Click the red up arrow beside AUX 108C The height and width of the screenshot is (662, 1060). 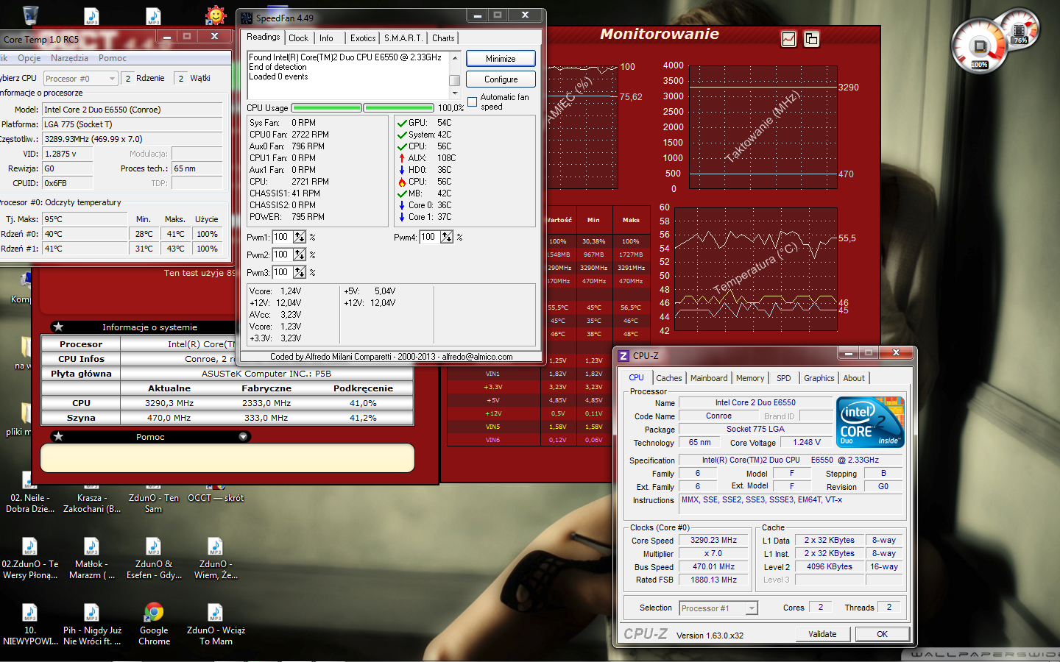pyautogui.click(x=402, y=158)
